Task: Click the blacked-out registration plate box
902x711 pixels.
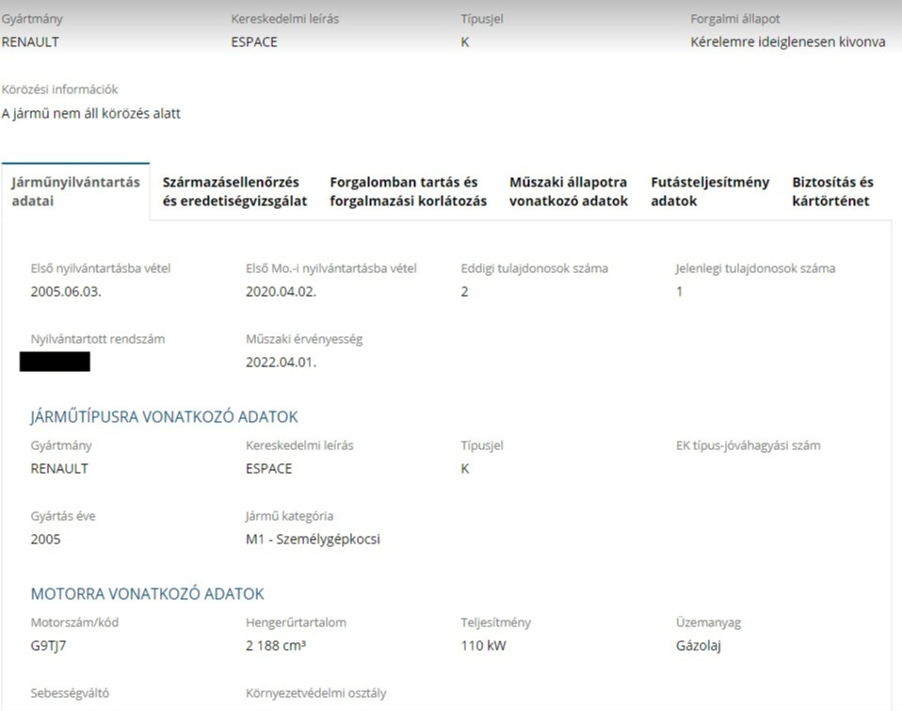Action: [55, 362]
